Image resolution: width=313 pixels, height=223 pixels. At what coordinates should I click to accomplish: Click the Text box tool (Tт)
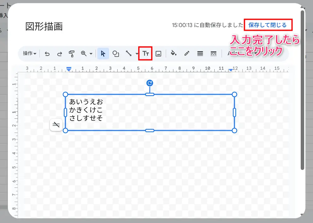[x=145, y=54]
